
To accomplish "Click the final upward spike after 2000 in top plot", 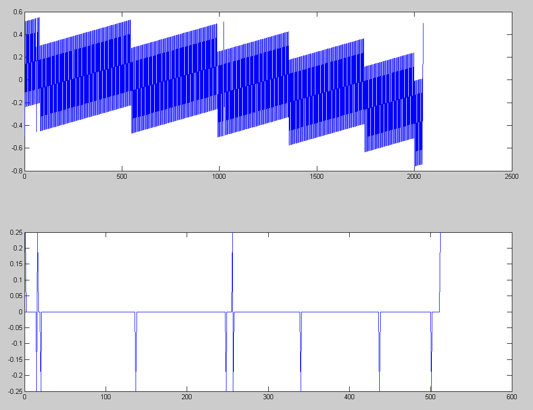I will [423, 39].
